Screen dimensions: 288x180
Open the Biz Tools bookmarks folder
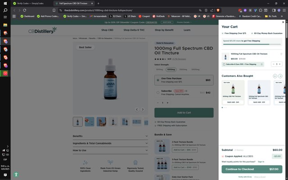271,16
